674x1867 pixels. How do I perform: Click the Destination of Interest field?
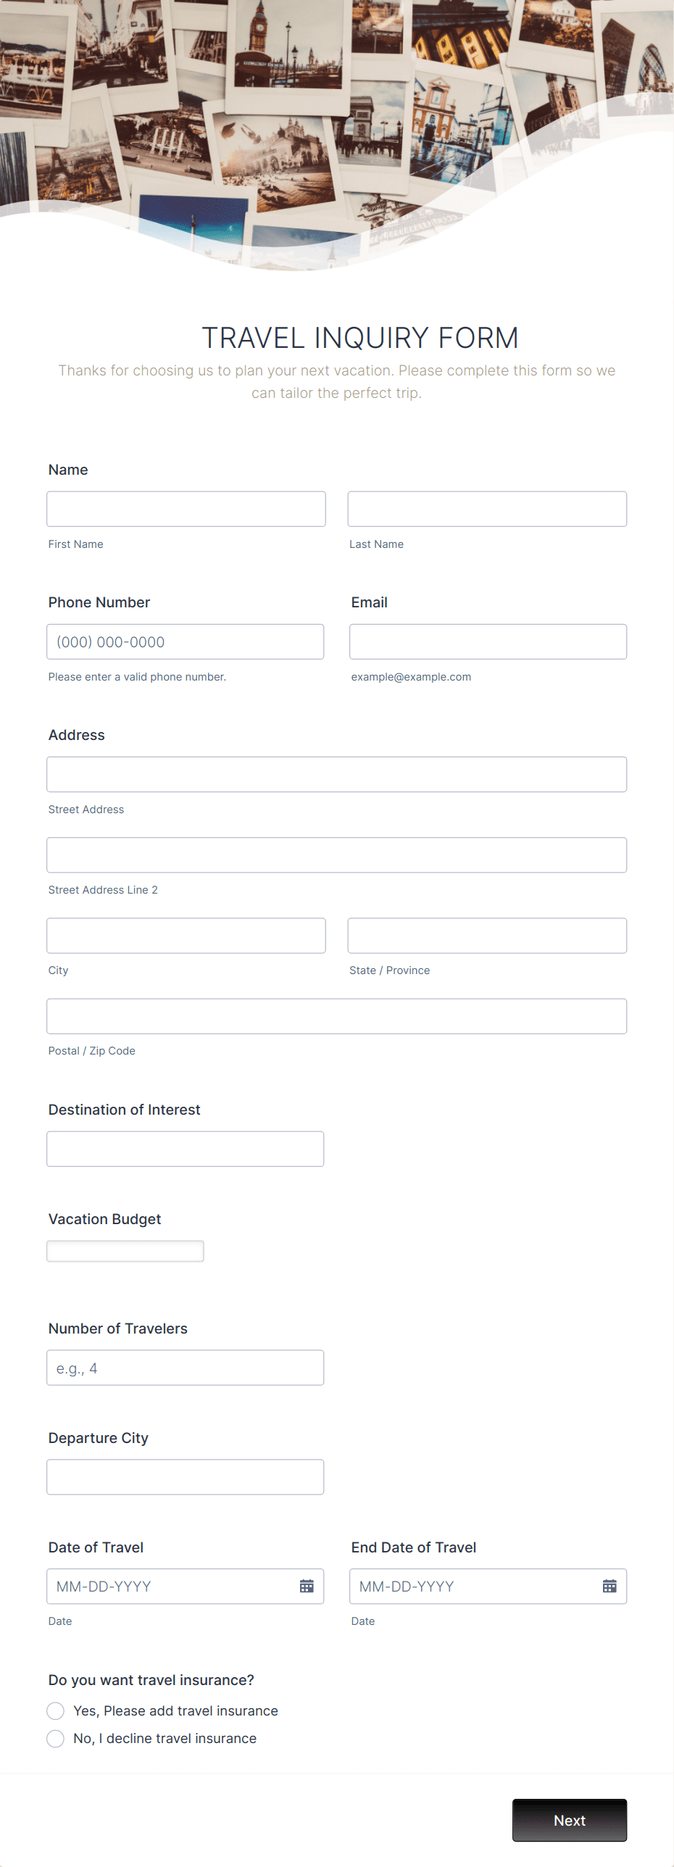(186, 1149)
